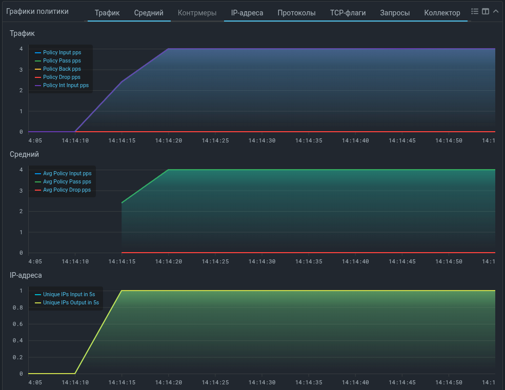This screenshot has width=505, height=390.
Task: Hide the Policy Pass pps series
Action: [x=62, y=61]
